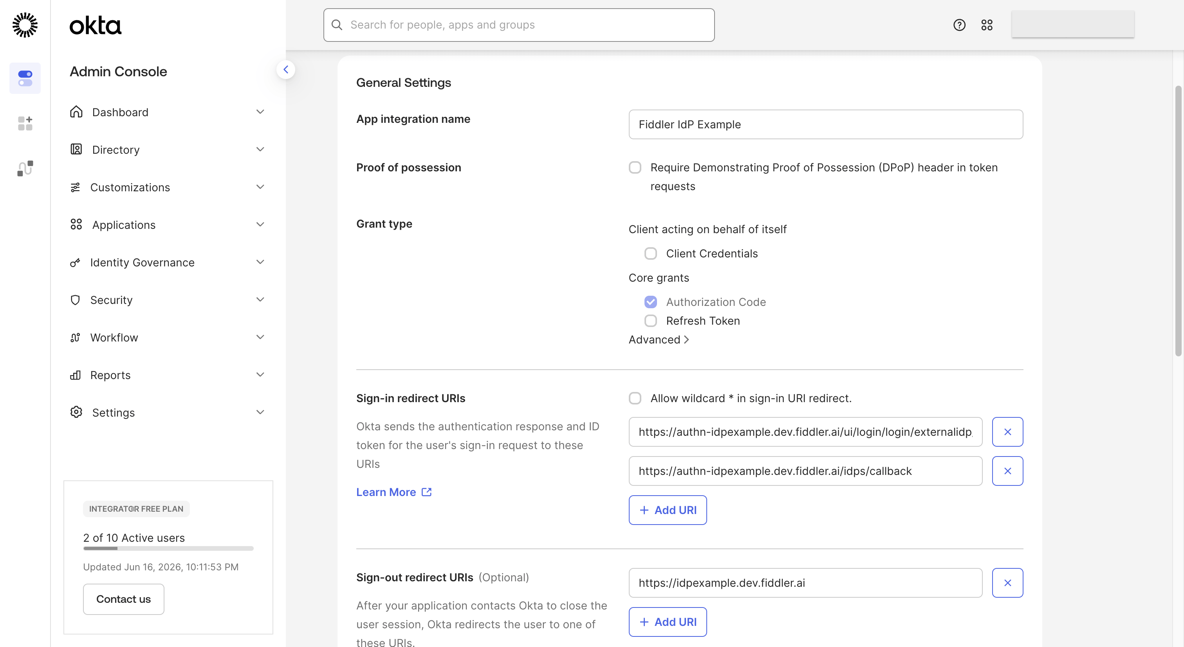Enable Allow wildcard in sign-in URI redirect
Screen dimensions: 1184x647
635,398
